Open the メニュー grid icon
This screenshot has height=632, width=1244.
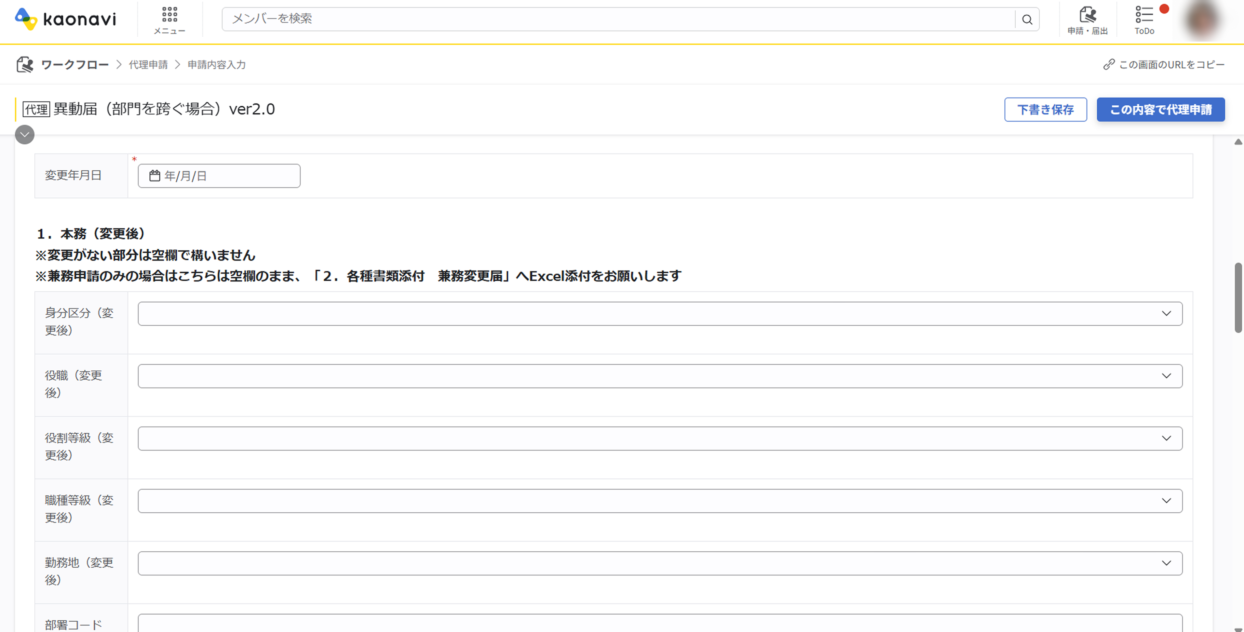point(169,15)
